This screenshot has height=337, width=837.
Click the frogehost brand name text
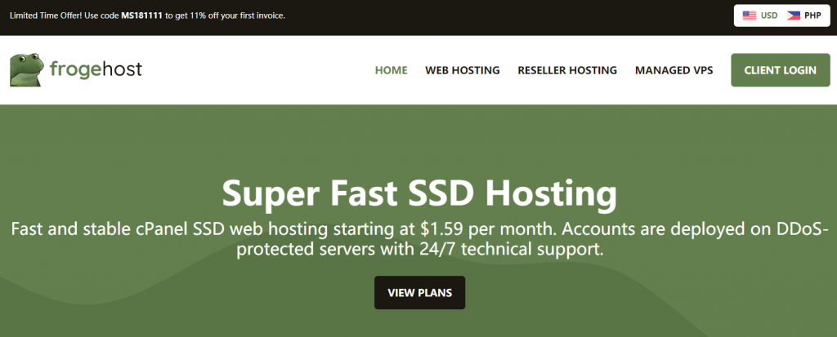point(96,69)
